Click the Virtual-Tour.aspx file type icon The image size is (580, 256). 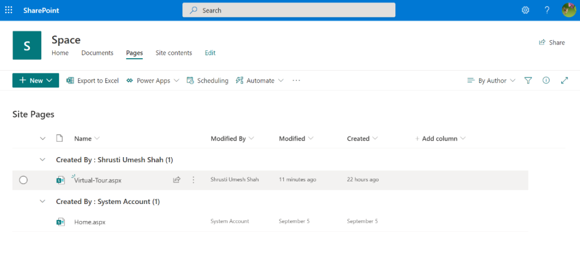point(60,180)
